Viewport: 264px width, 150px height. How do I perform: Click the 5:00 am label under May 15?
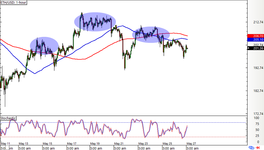coord(49,148)
